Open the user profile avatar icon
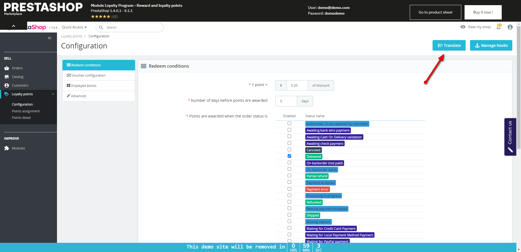Screen dimensions: 521x252 click(x=510, y=27)
